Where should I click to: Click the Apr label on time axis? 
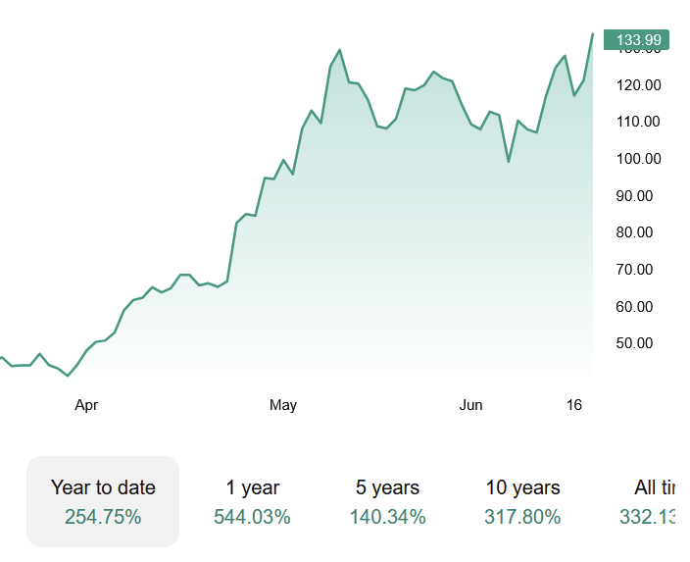(86, 405)
